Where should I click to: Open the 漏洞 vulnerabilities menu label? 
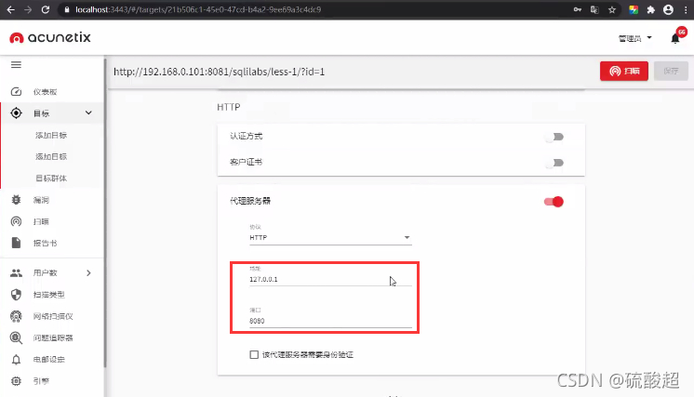[x=41, y=200]
